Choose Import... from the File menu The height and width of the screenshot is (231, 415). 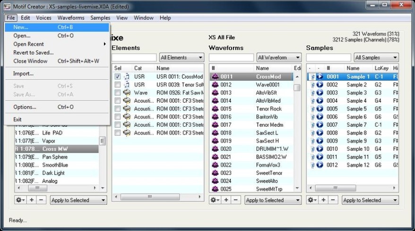click(x=57, y=74)
